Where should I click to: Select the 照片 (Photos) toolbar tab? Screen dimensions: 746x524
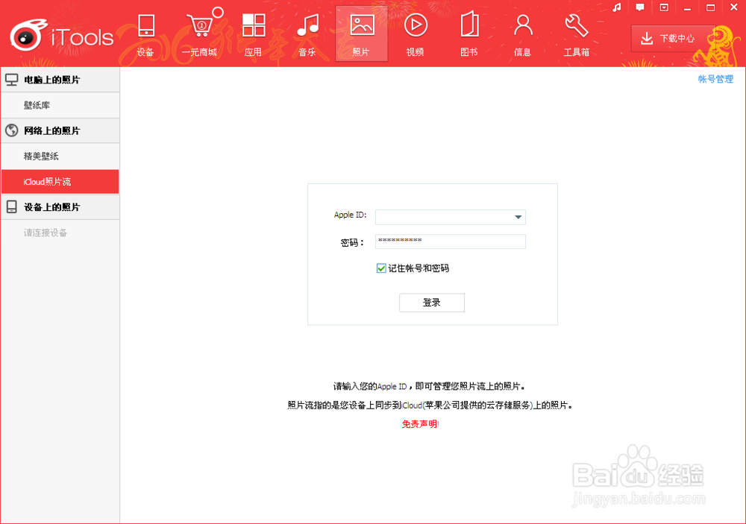(x=362, y=34)
